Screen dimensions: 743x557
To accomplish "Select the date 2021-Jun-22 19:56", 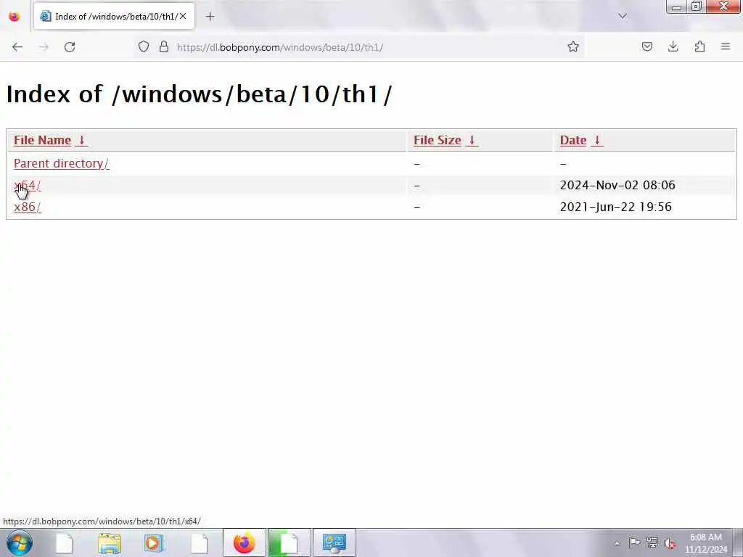I will [615, 207].
